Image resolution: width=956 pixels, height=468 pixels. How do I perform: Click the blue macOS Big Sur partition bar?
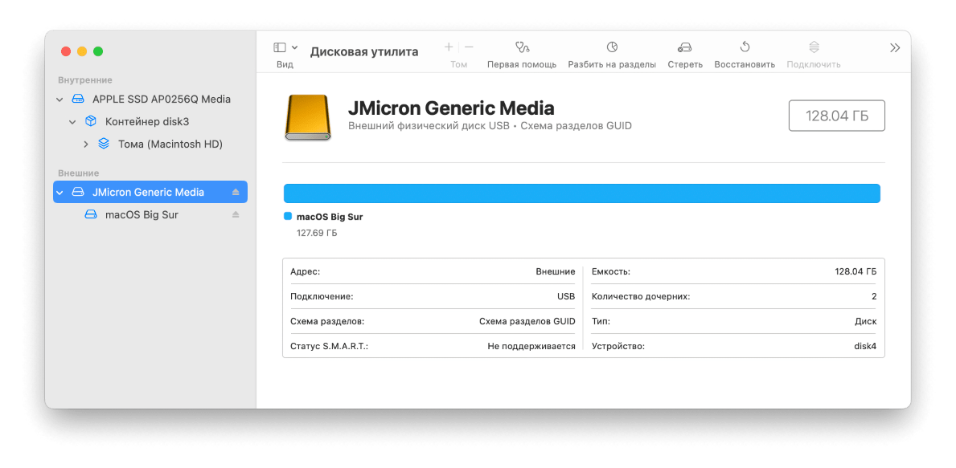tap(581, 193)
